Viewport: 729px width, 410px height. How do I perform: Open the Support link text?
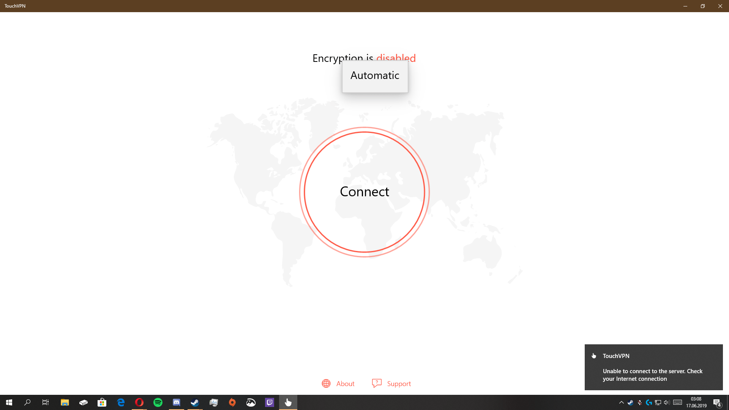(x=399, y=384)
